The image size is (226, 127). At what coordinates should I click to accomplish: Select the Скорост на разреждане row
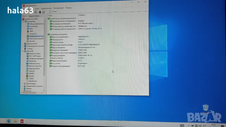coord(67,66)
